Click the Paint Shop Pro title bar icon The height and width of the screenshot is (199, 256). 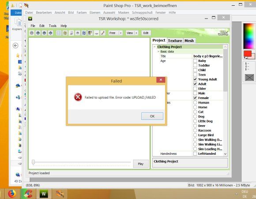coord(26,5)
